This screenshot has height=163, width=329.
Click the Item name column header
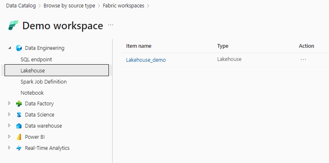139,46
